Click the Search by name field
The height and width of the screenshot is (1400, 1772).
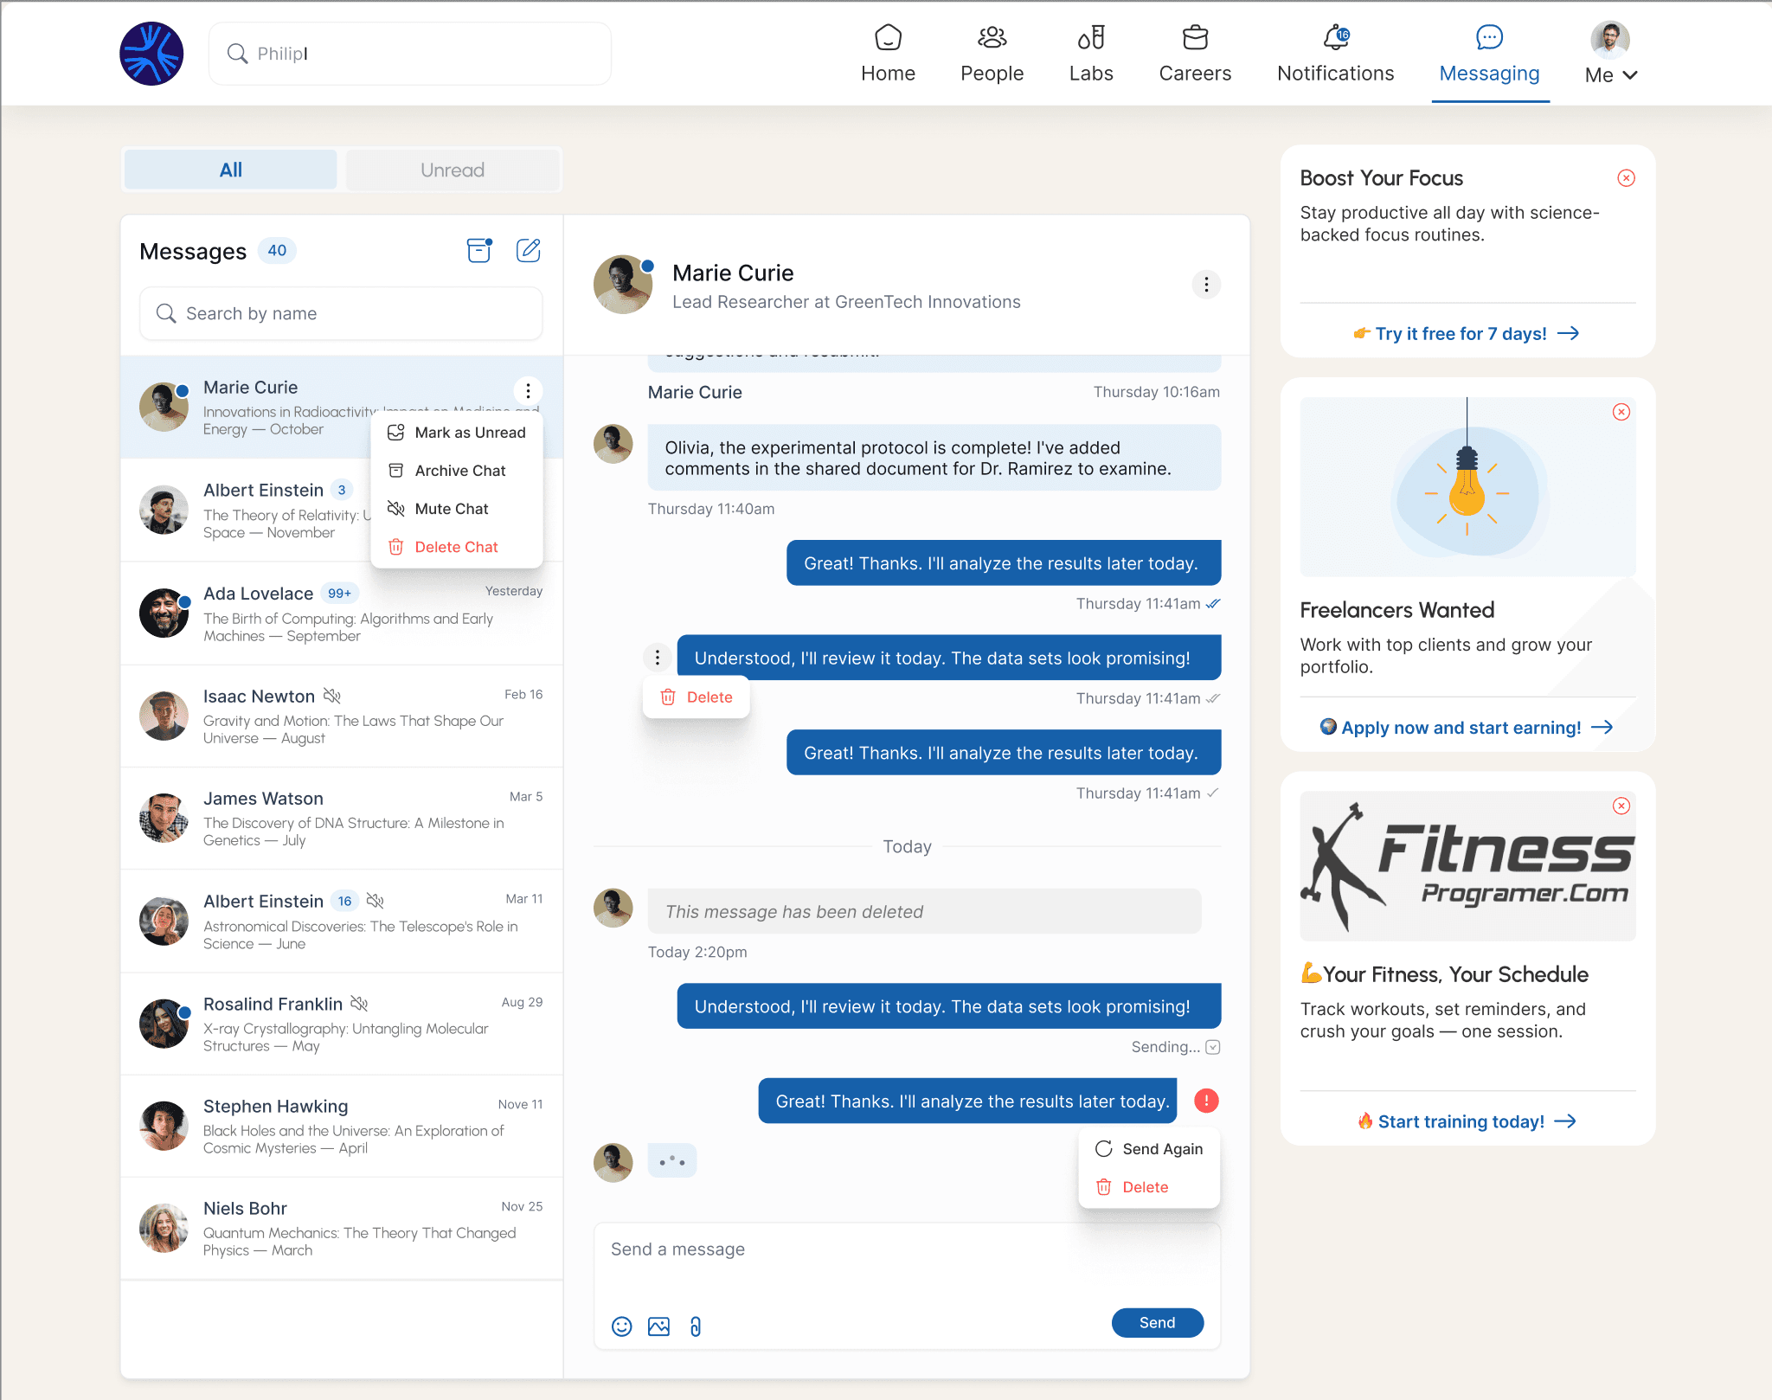tap(341, 313)
